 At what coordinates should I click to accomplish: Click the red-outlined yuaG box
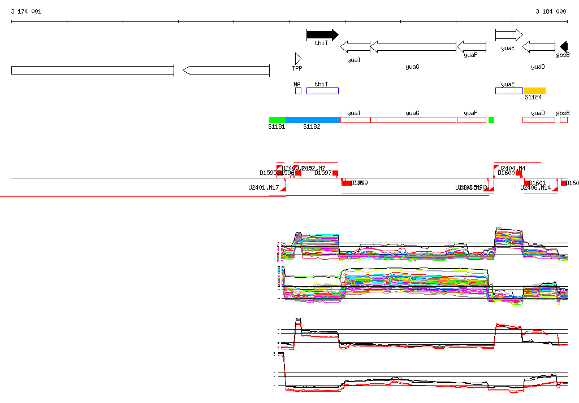point(413,120)
